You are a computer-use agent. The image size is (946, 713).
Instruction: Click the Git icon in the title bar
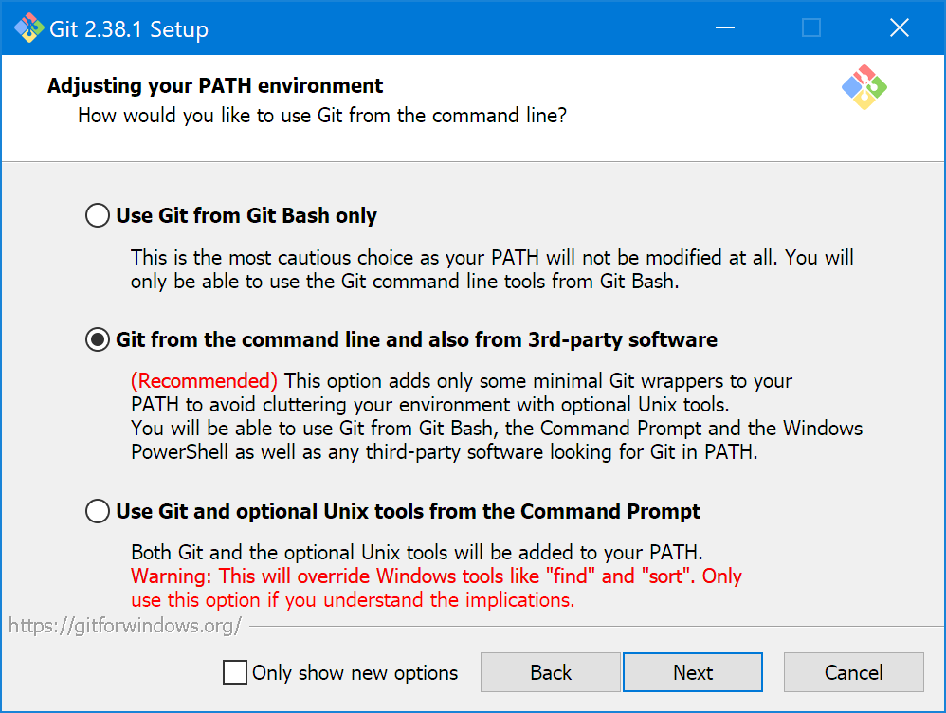[x=29, y=27]
